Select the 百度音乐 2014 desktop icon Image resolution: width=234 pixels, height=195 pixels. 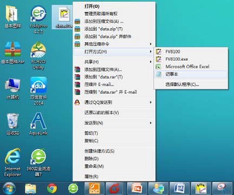[38, 91]
